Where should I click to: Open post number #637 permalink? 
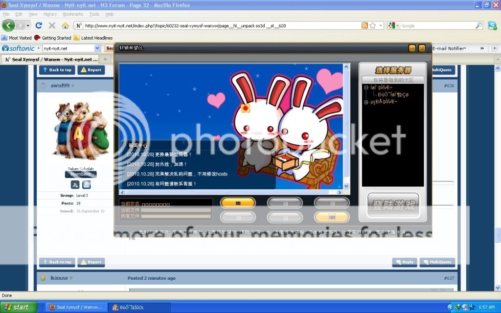tap(449, 278)
